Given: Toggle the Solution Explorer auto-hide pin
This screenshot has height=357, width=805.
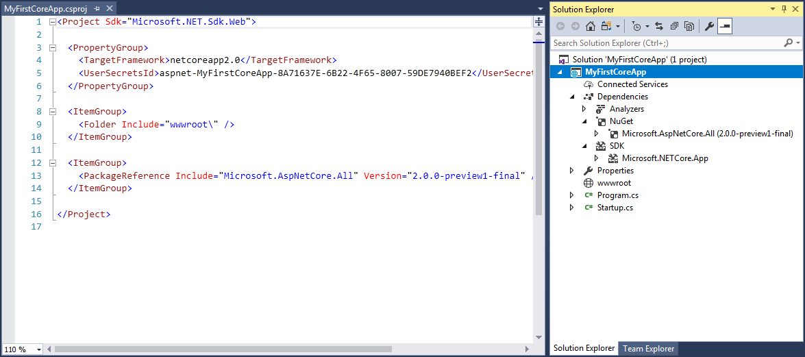Looking at the screenshot, I should [x=784, y=9].
